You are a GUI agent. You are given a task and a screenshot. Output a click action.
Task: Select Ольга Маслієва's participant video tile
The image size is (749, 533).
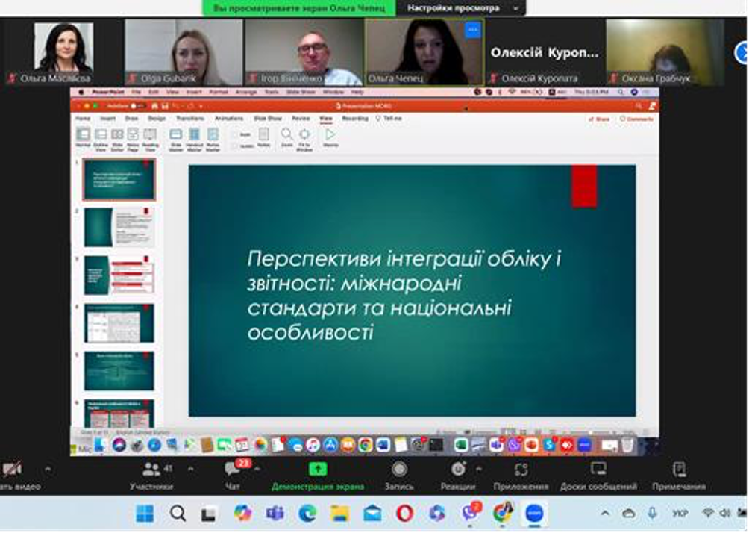point(63,52)
